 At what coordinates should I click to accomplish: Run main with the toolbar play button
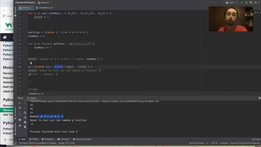pos(242,2)
